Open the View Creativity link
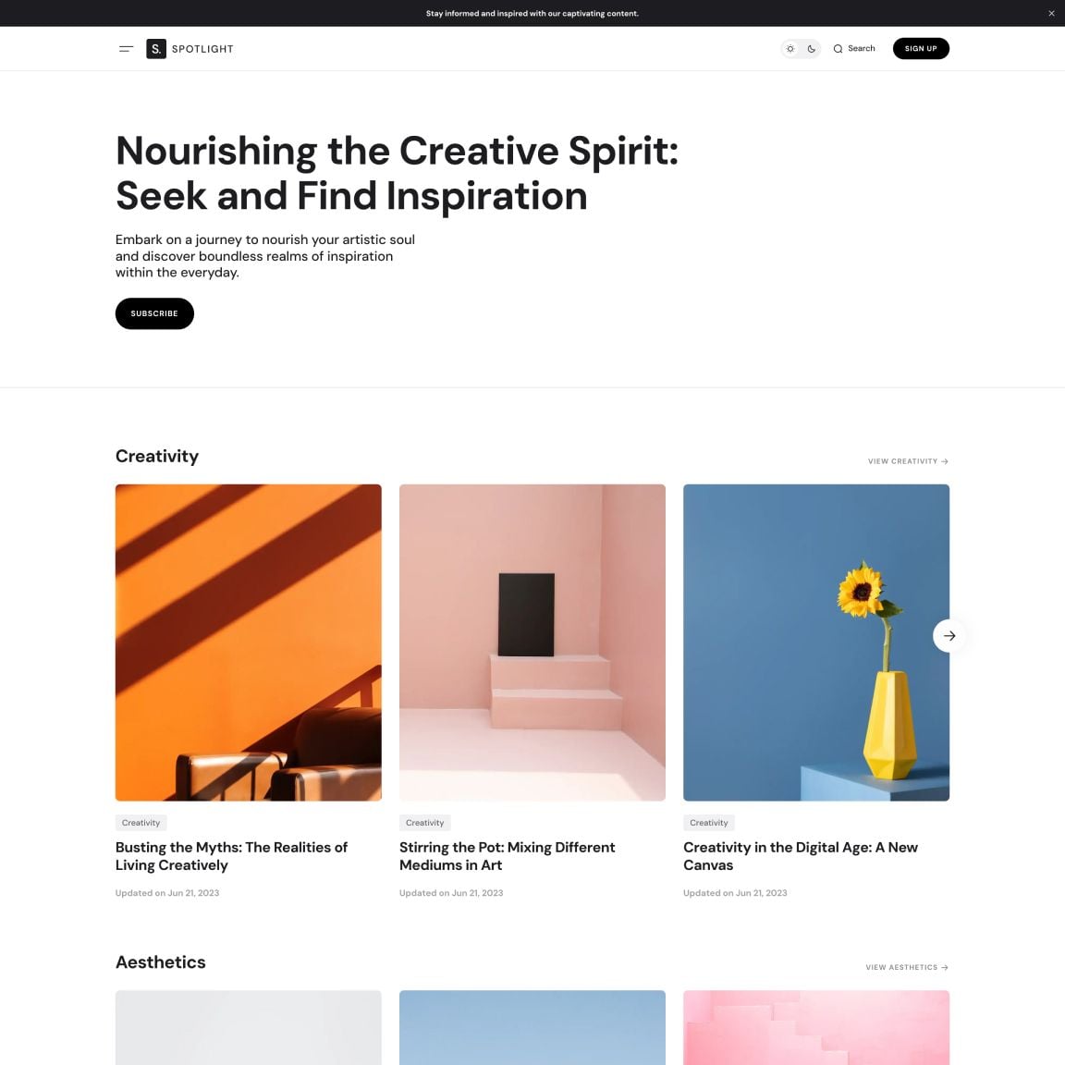 [x=908, y=461]
